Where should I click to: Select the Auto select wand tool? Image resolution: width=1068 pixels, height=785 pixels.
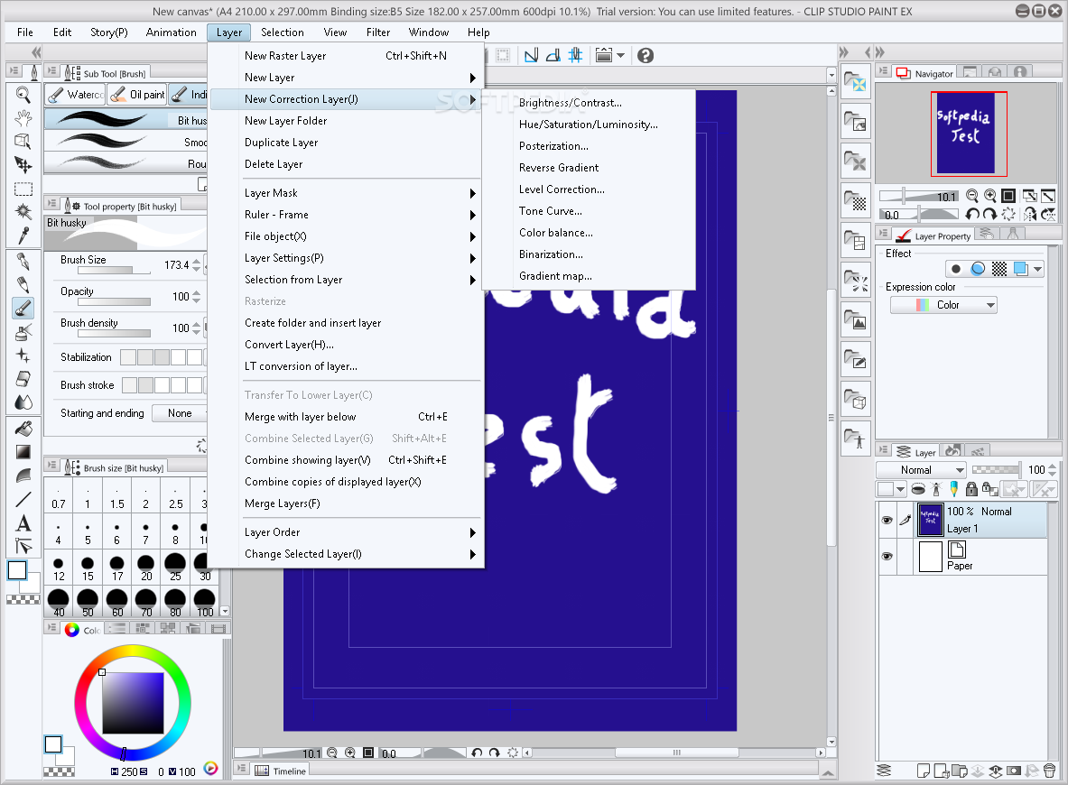point(23,212)
